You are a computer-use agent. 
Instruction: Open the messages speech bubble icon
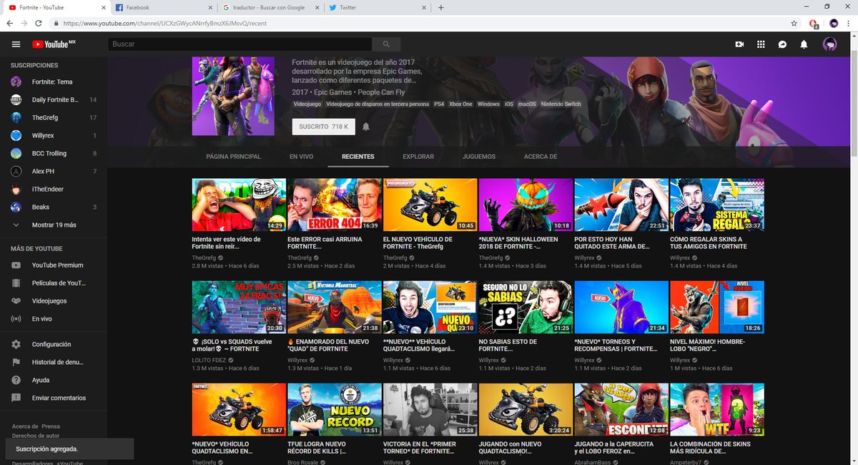coord(782,44)
